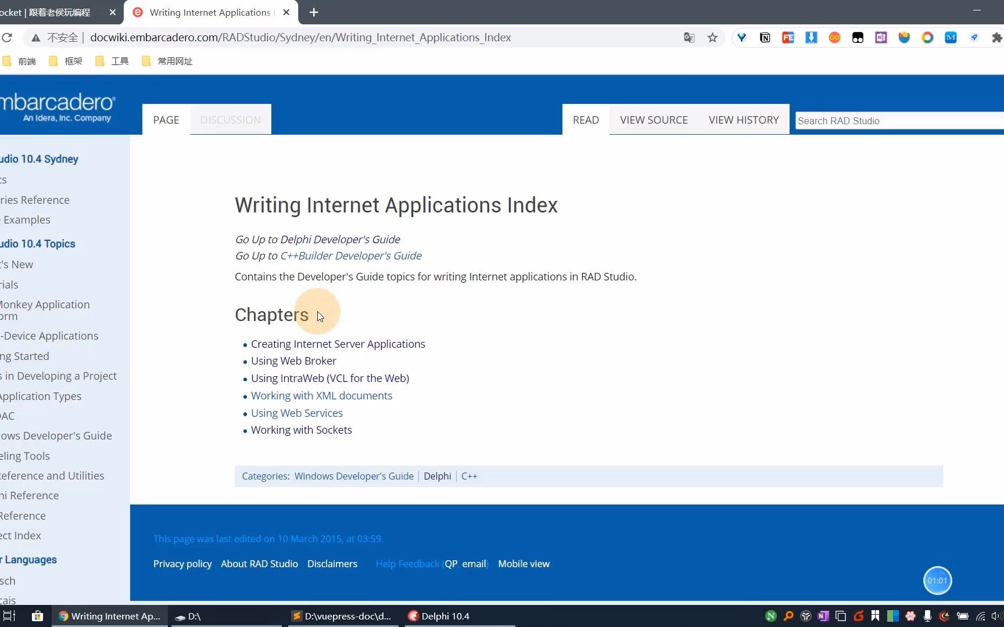Open the Delphi category link
1004x627 pixels.
(438, 476)
